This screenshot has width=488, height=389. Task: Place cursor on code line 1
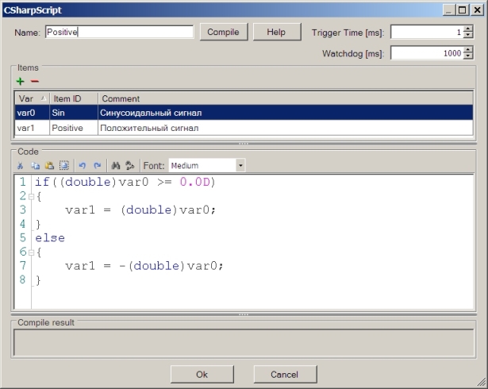[x=125, y=182]
